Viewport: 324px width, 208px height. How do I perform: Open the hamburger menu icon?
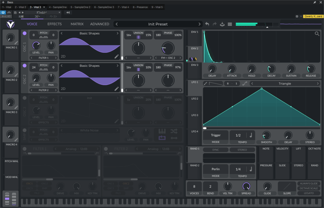[x=230, y=24]
